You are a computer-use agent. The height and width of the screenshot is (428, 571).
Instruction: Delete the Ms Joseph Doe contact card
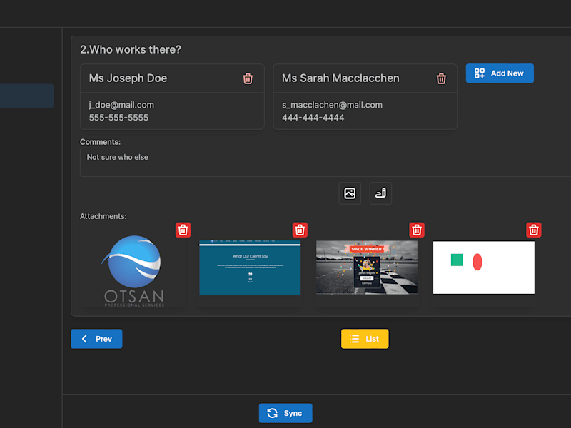(x=248, y=78)
